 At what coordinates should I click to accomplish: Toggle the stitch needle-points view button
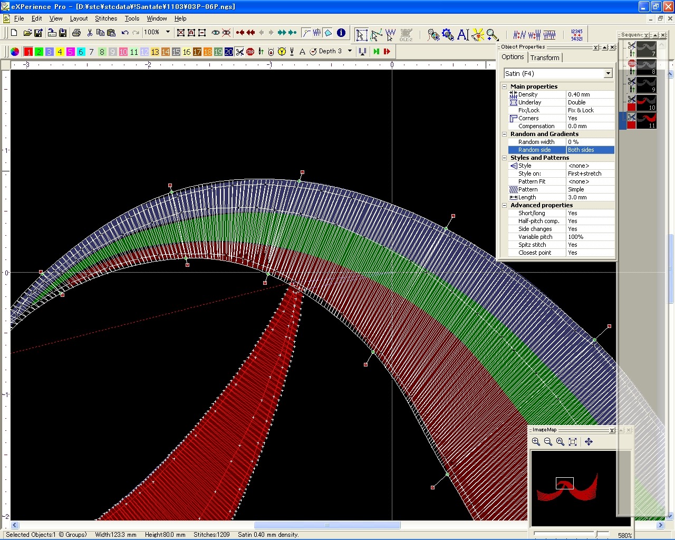coord(317,33)
